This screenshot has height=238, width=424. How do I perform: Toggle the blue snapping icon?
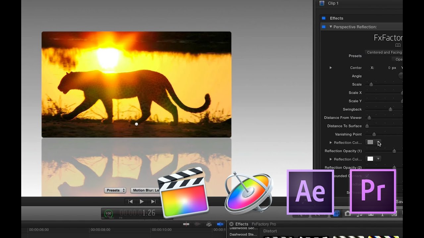pyautogui.click(x=220, y=224)
